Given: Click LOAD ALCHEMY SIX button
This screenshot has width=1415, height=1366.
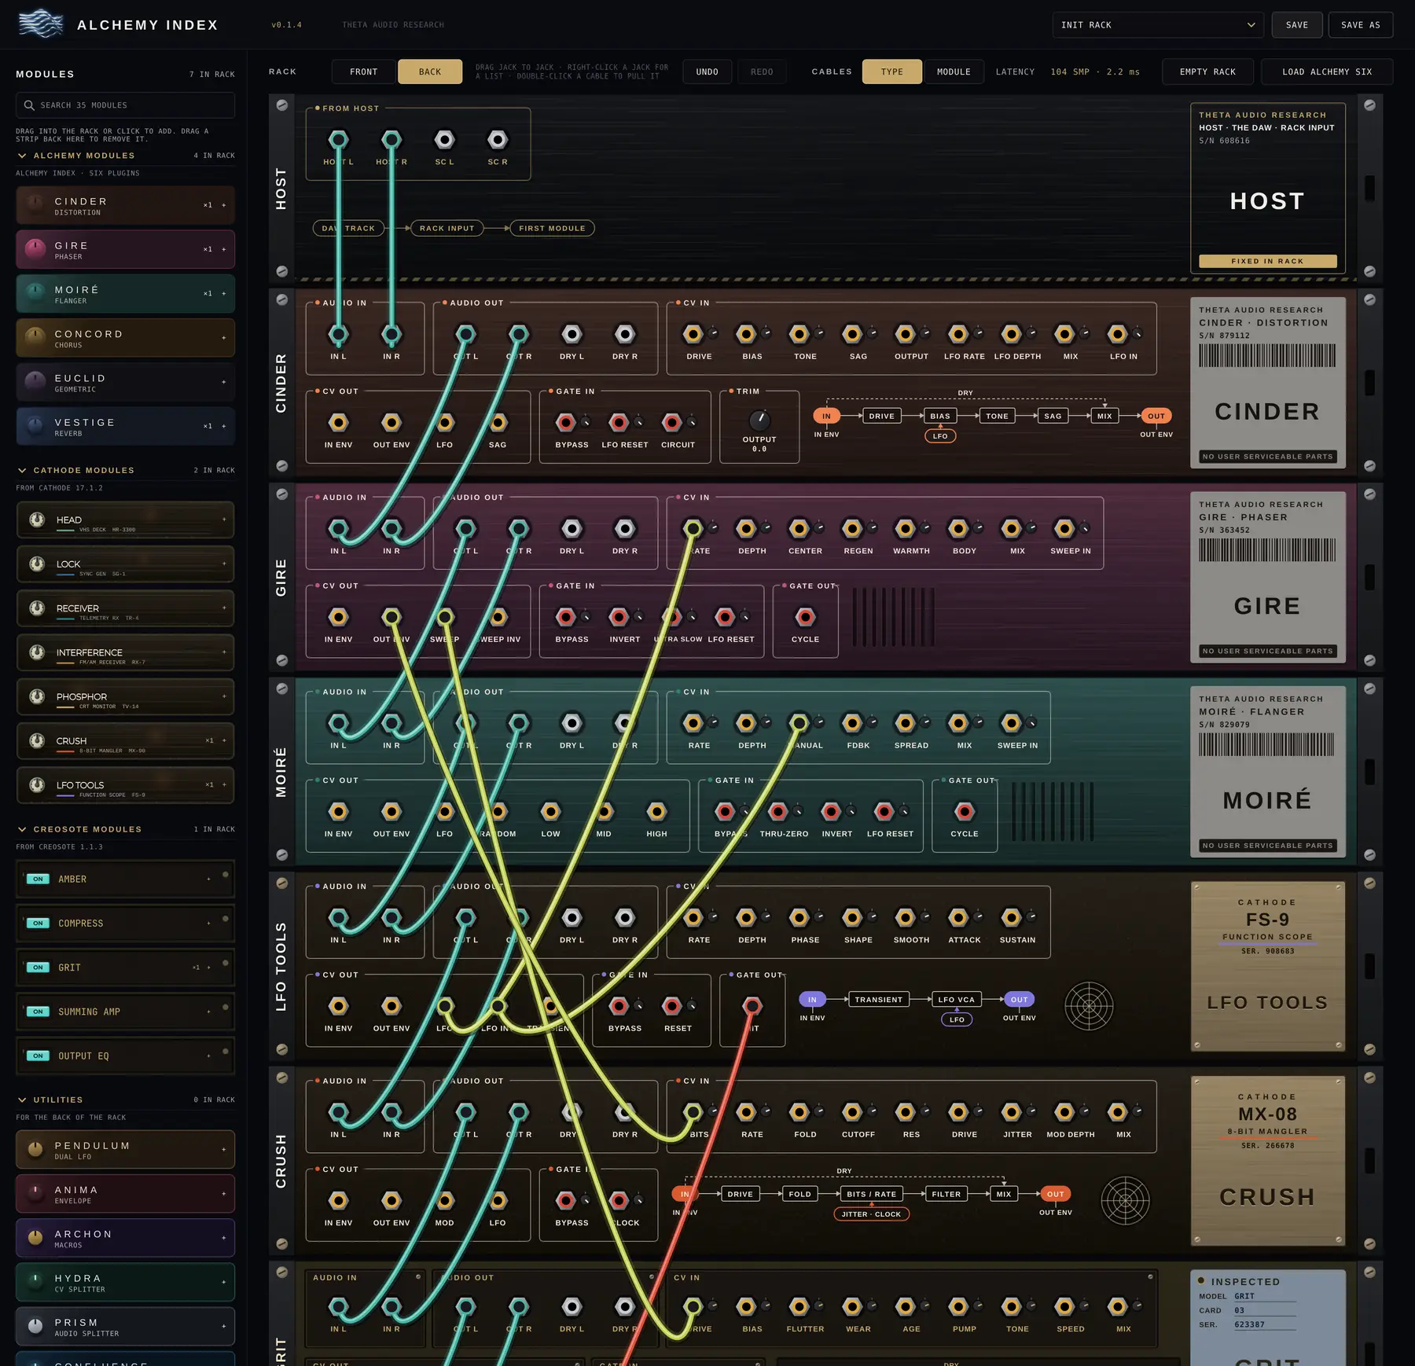Looking at the screenshot, I should coord(1327,72).
